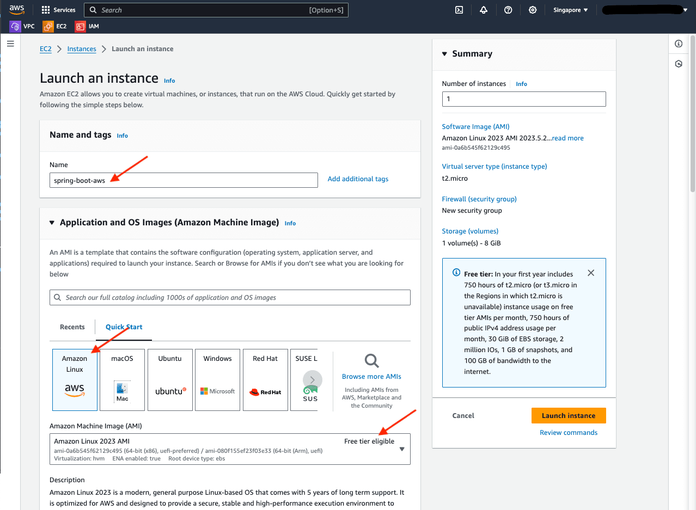696x510 pixels.
Task: Select the Ubuntu OS image tile
Action: coord(170,379)
